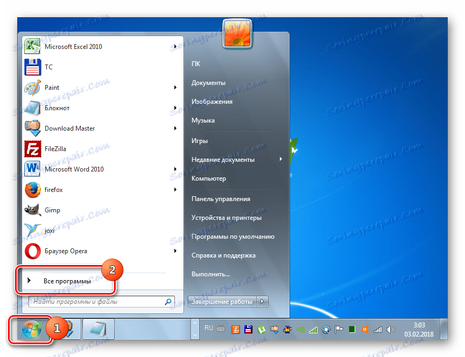465x357 pixels.
Task: Select Устройства и принтеры
Action: [x=226, y=218]
